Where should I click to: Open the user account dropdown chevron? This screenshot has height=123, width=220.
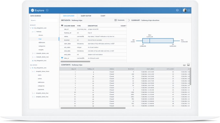[x=189, y=10]
